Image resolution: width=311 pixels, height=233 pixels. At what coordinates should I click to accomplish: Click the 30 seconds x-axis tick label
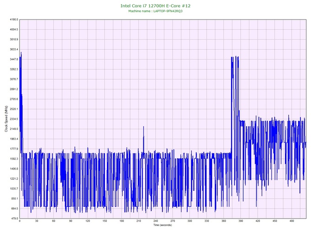coord(37,221)
